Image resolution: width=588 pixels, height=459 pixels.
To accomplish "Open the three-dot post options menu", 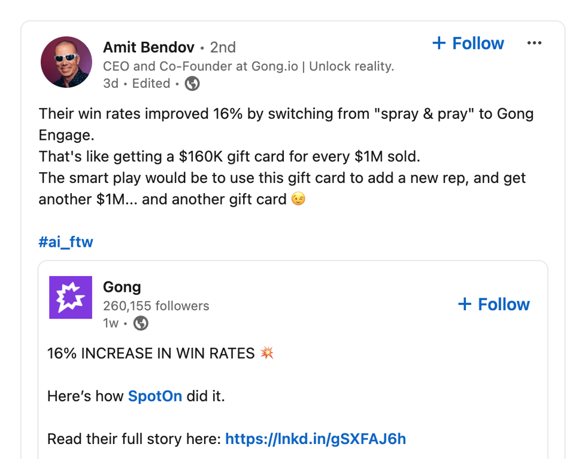I will pyautogui.click(x=534, y=43).
